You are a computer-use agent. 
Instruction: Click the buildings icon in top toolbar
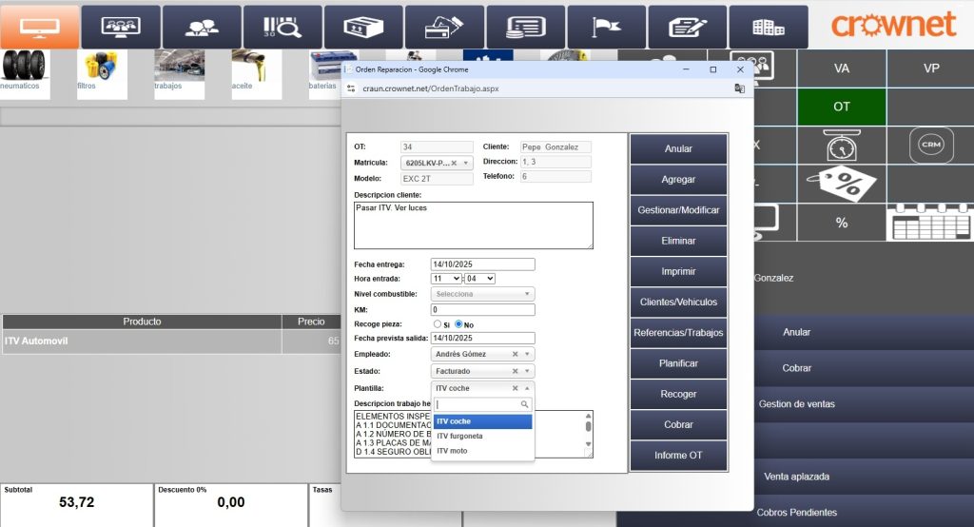tap(768, 27)
